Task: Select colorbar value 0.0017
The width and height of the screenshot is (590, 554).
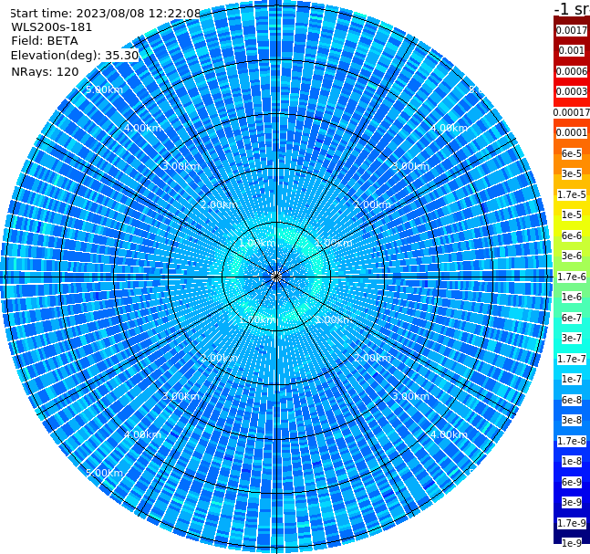Action: click(x=572, y=30)
